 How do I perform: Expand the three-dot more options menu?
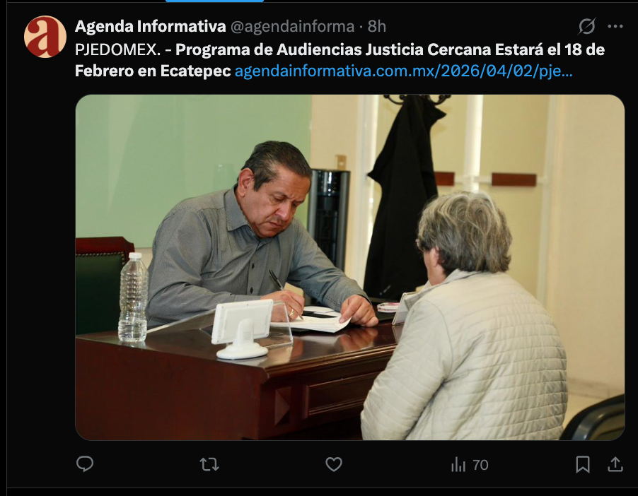[x=615, y=26]
